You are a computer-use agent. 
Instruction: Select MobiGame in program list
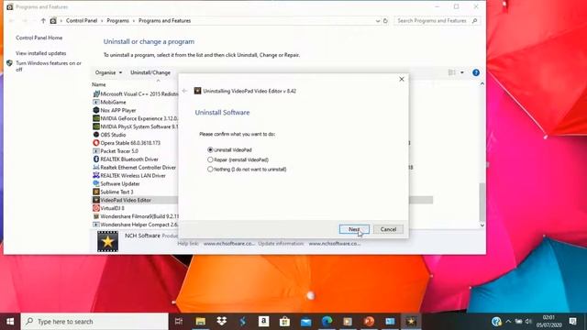coord(109,102)
